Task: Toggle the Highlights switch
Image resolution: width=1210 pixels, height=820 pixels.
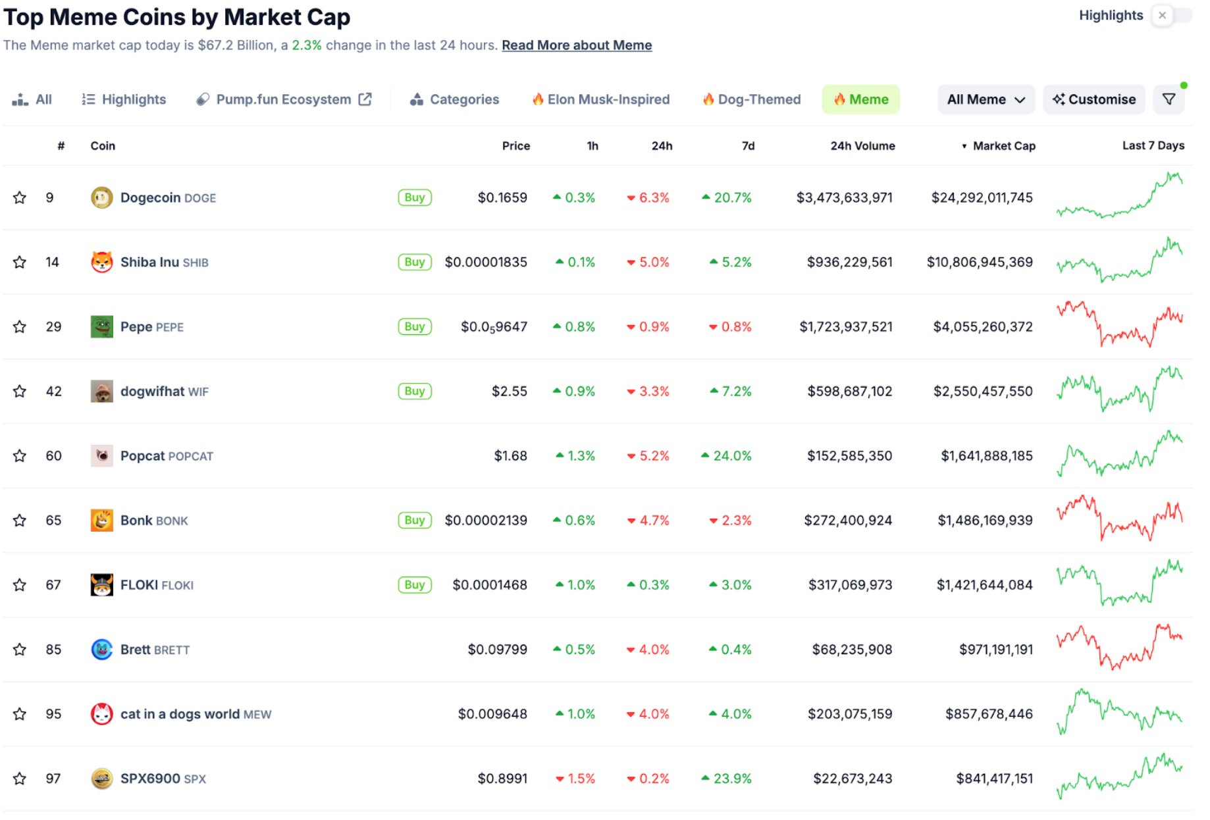Action: (x=1171, y=15)
